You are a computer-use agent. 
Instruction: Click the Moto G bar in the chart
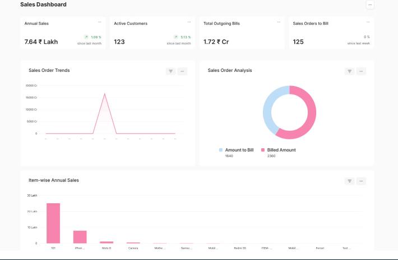[107, 242]
